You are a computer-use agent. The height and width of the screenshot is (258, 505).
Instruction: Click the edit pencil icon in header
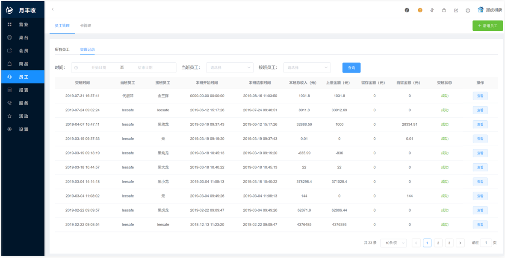click(x=456, y=10)
